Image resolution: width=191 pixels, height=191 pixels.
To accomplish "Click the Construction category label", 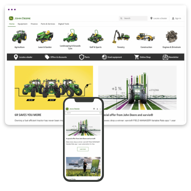I will 146,47.
